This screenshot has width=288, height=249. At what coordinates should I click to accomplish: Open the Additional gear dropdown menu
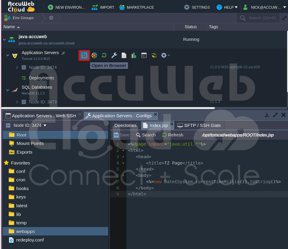(164, 55)
